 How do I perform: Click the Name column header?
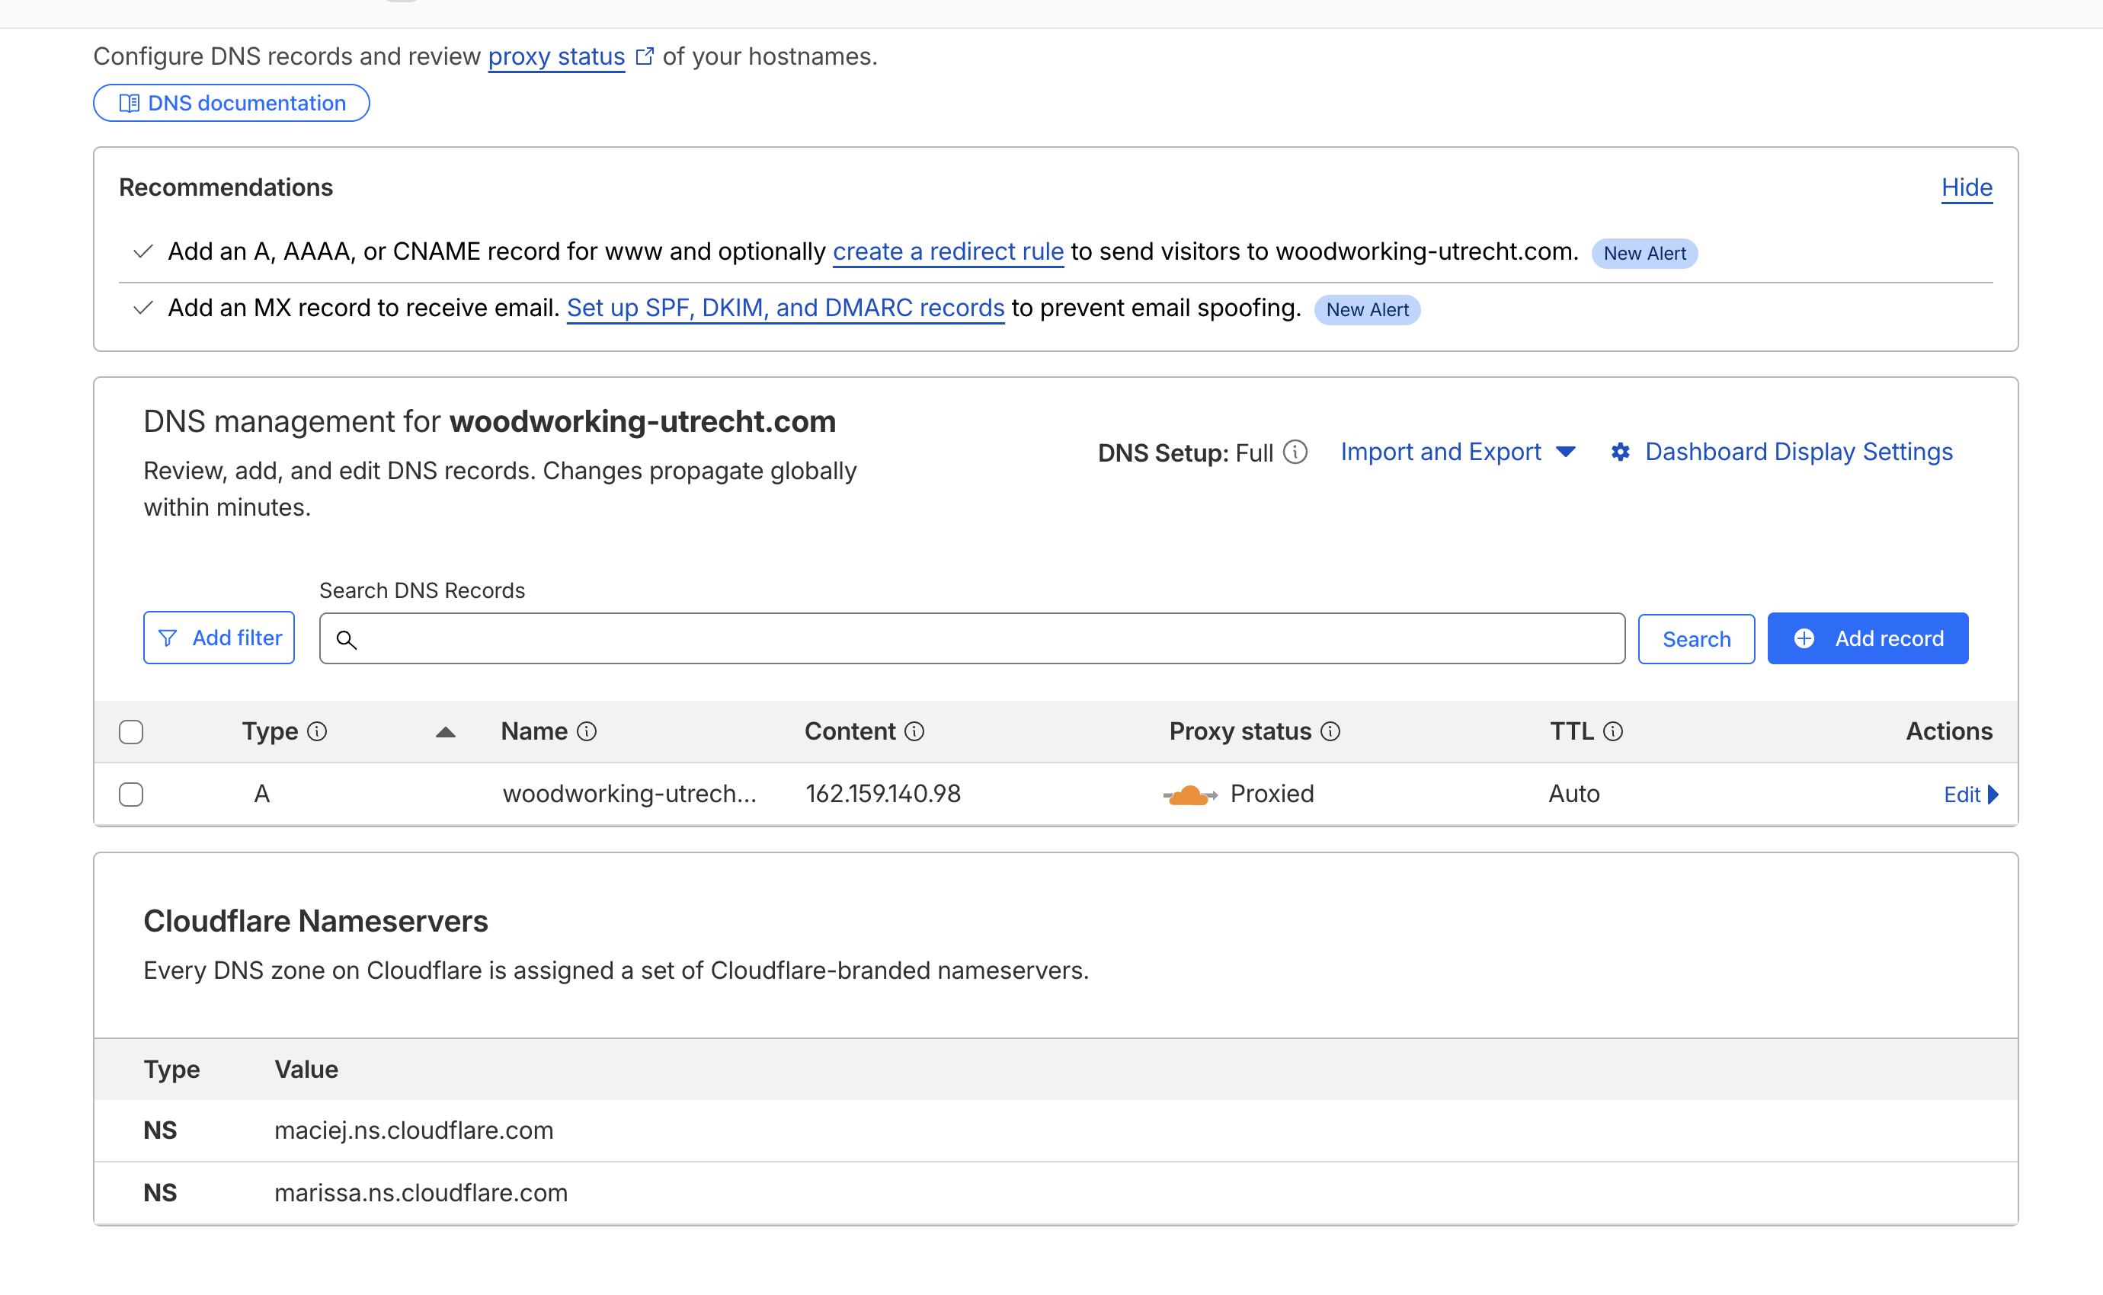(535, 731)
